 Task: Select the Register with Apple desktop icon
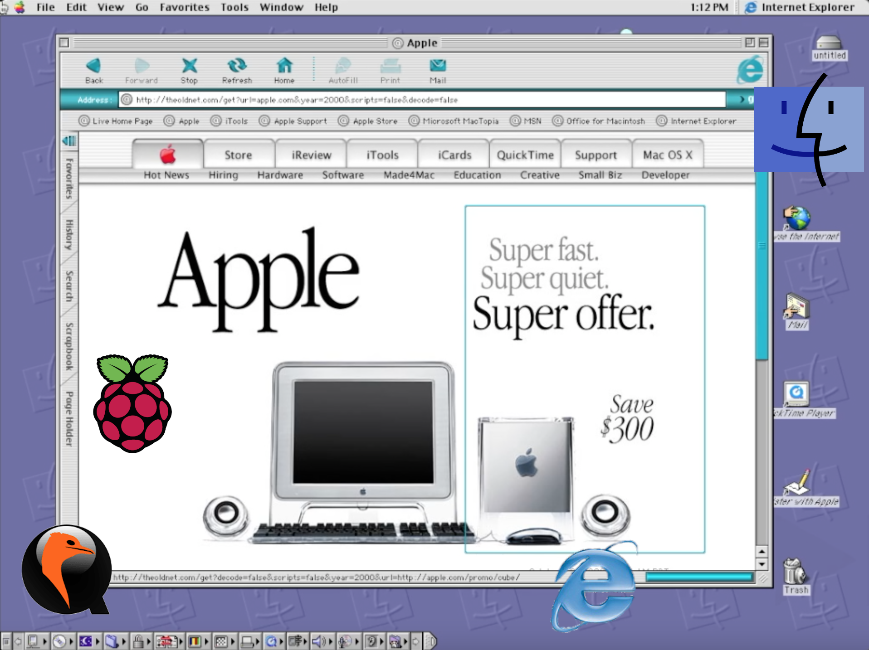point(797,482)
